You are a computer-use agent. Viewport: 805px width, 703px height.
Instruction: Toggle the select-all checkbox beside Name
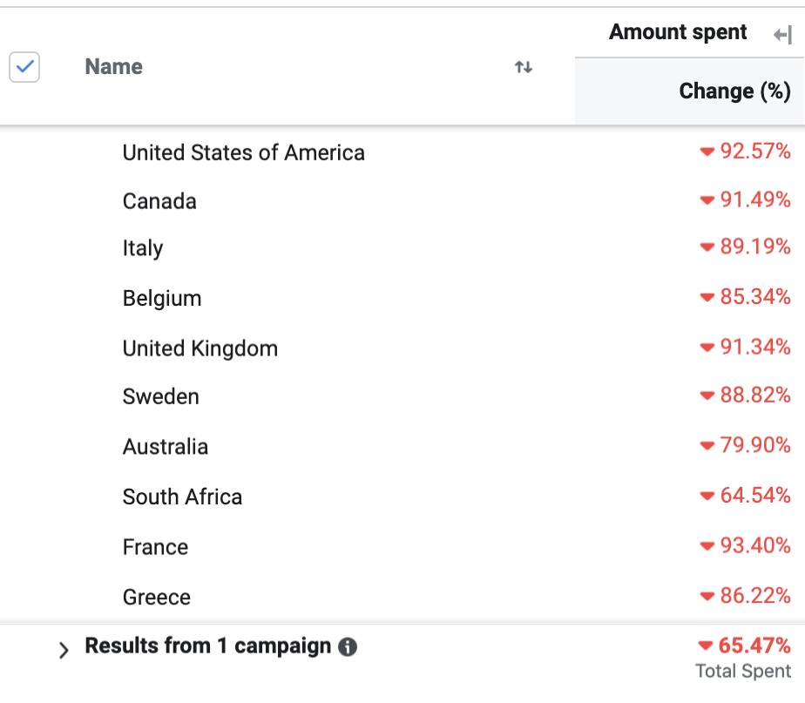(x=24, y=67)
